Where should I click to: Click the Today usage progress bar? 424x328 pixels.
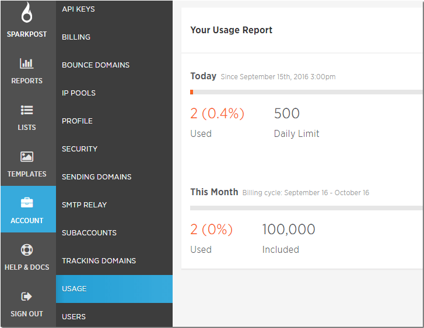[307, 92]
